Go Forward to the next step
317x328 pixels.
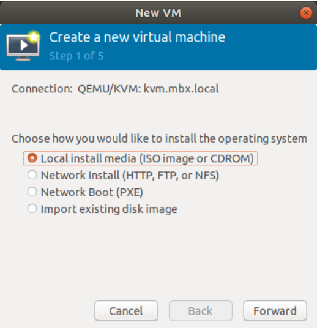[275, 311]
